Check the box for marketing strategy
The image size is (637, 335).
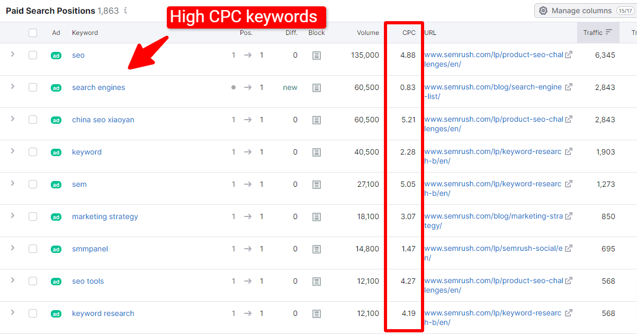[33, 216]
